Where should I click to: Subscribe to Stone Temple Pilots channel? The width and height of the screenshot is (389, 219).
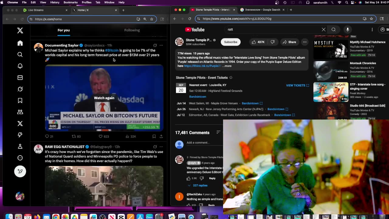point(231,42)
